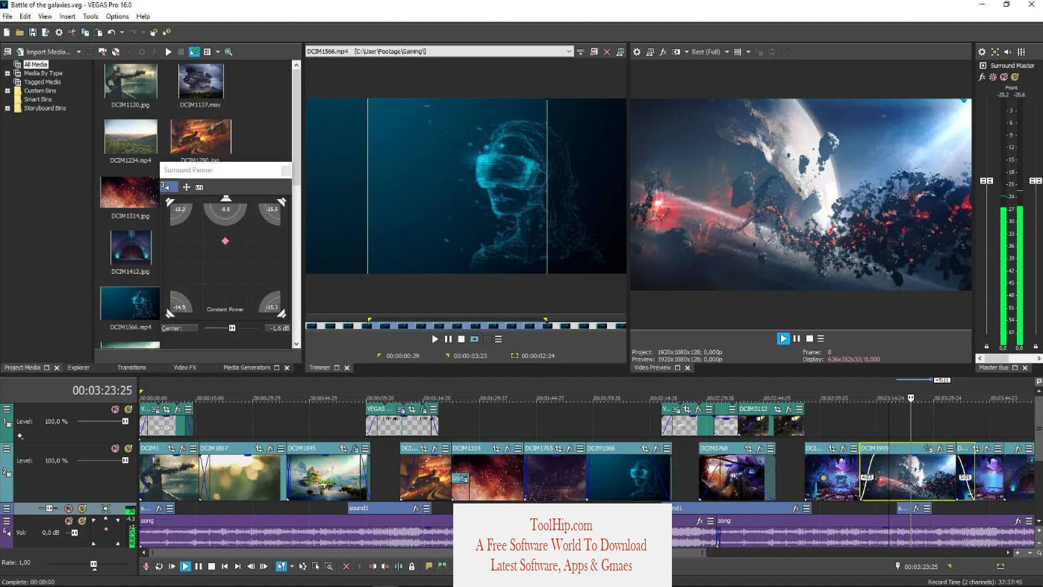
Task: Select the DCIM1314.jpg thumbnail
Action: coord(129,192)
